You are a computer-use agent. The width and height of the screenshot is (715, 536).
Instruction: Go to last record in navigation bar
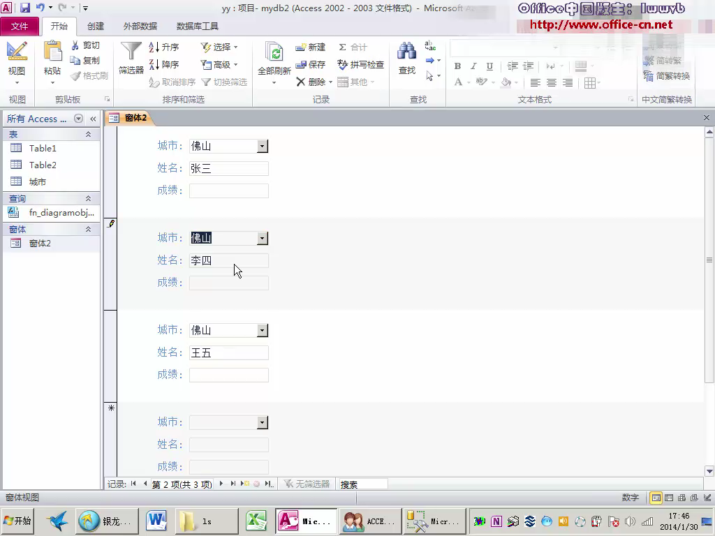point(233,484)
